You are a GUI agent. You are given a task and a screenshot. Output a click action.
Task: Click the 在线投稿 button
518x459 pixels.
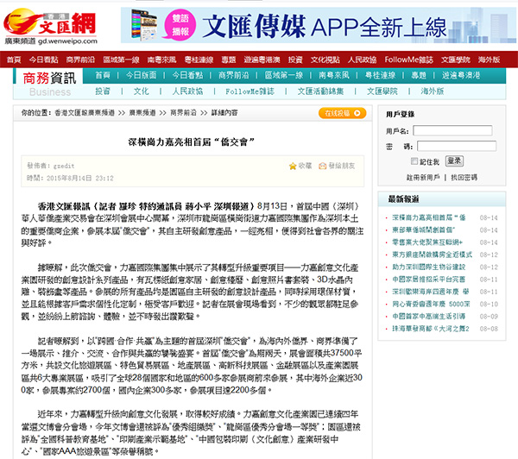click(342, 113)
